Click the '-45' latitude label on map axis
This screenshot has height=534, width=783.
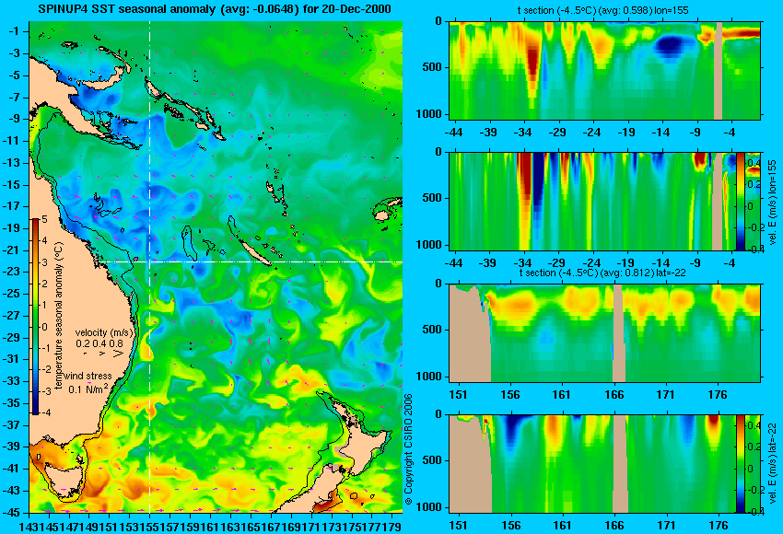(x=12, y=513)
